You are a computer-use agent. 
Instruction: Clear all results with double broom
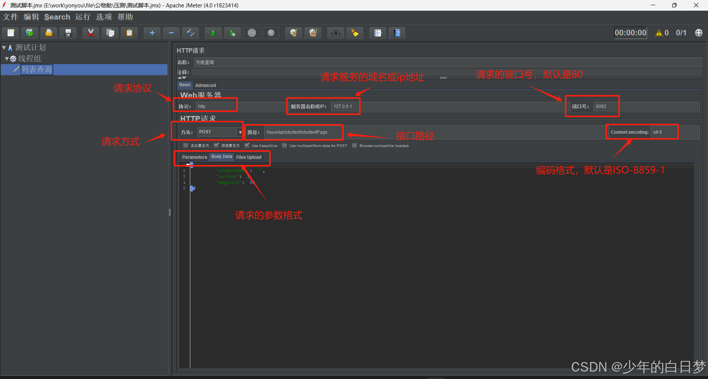pos(313,33)
